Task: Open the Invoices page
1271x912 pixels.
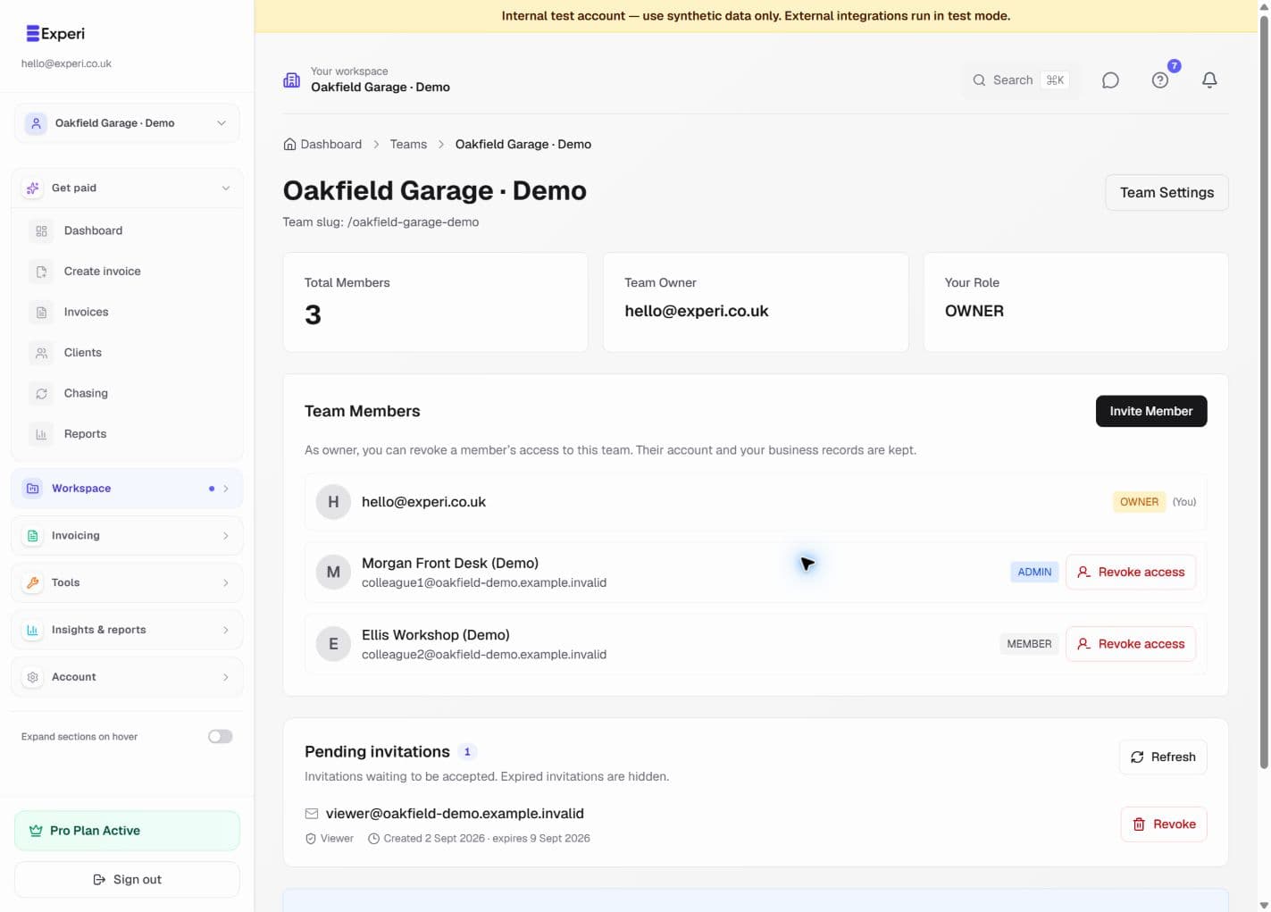Action: 127,313
